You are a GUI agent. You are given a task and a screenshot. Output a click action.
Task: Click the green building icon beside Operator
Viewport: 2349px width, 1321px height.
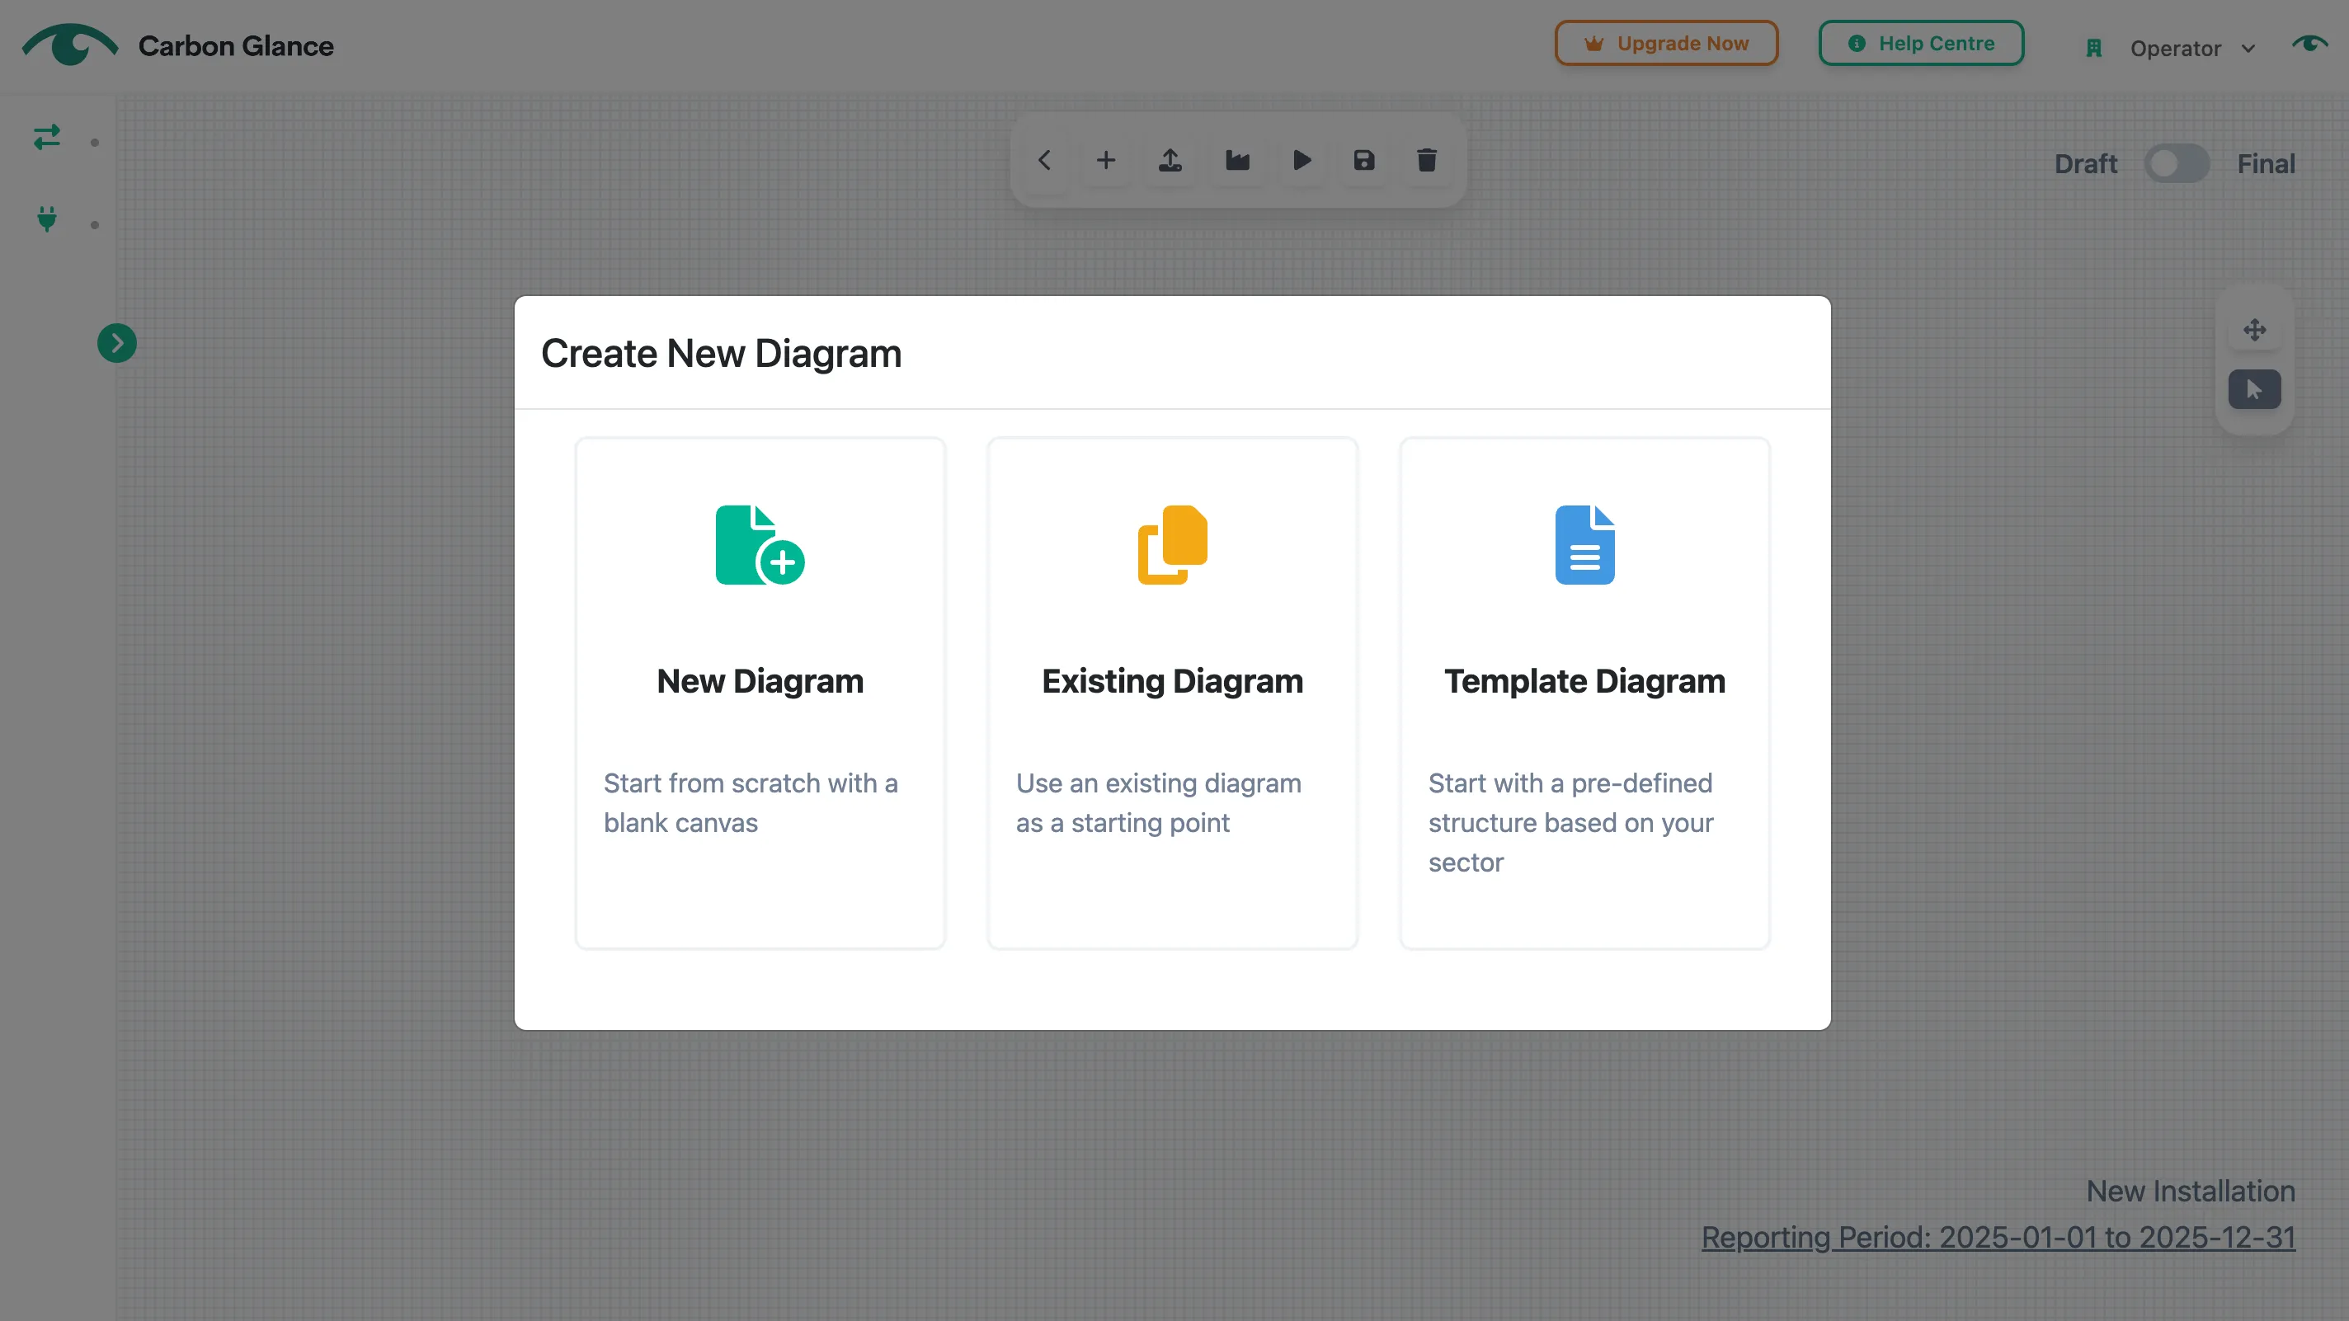coord(2093,49)
